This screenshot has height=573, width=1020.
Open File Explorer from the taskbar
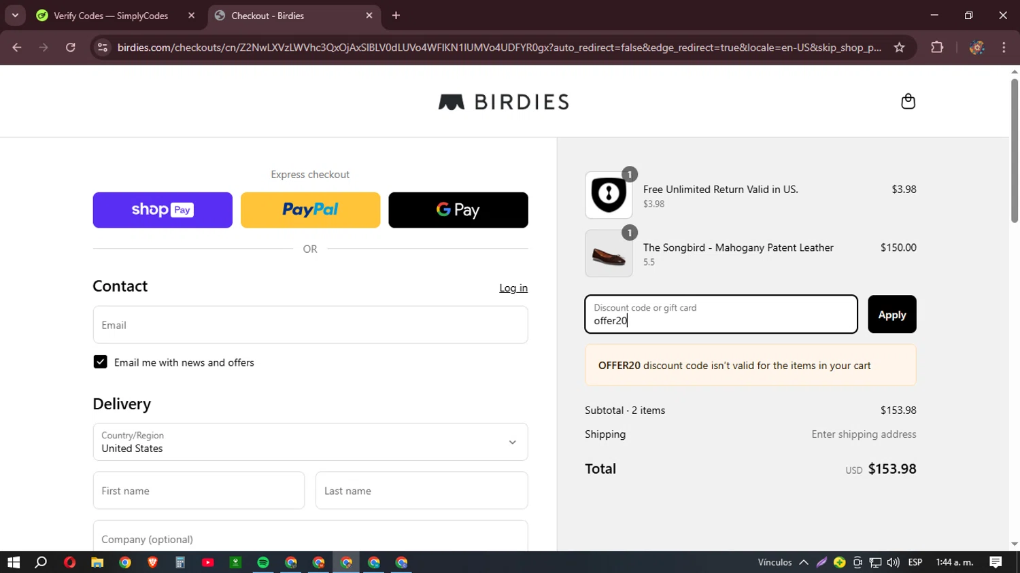pos(97,562)
